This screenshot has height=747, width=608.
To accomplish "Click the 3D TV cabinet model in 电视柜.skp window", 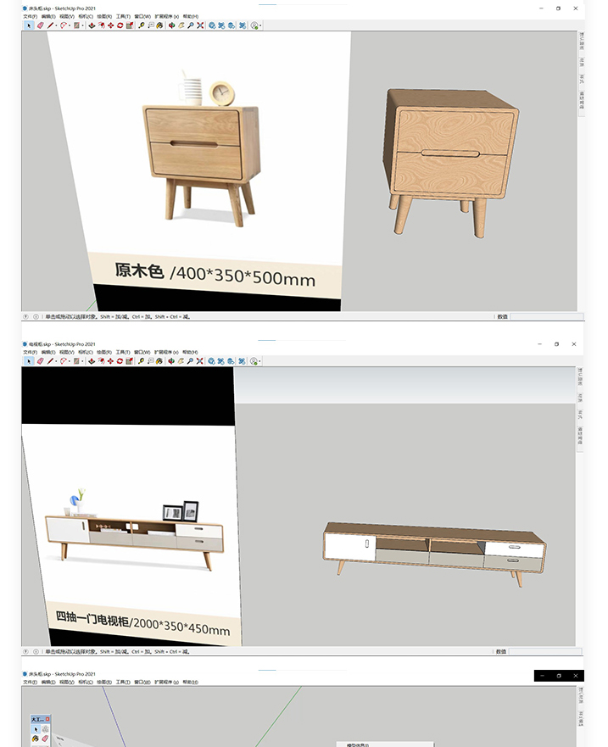I will click(x=434, y=553).
